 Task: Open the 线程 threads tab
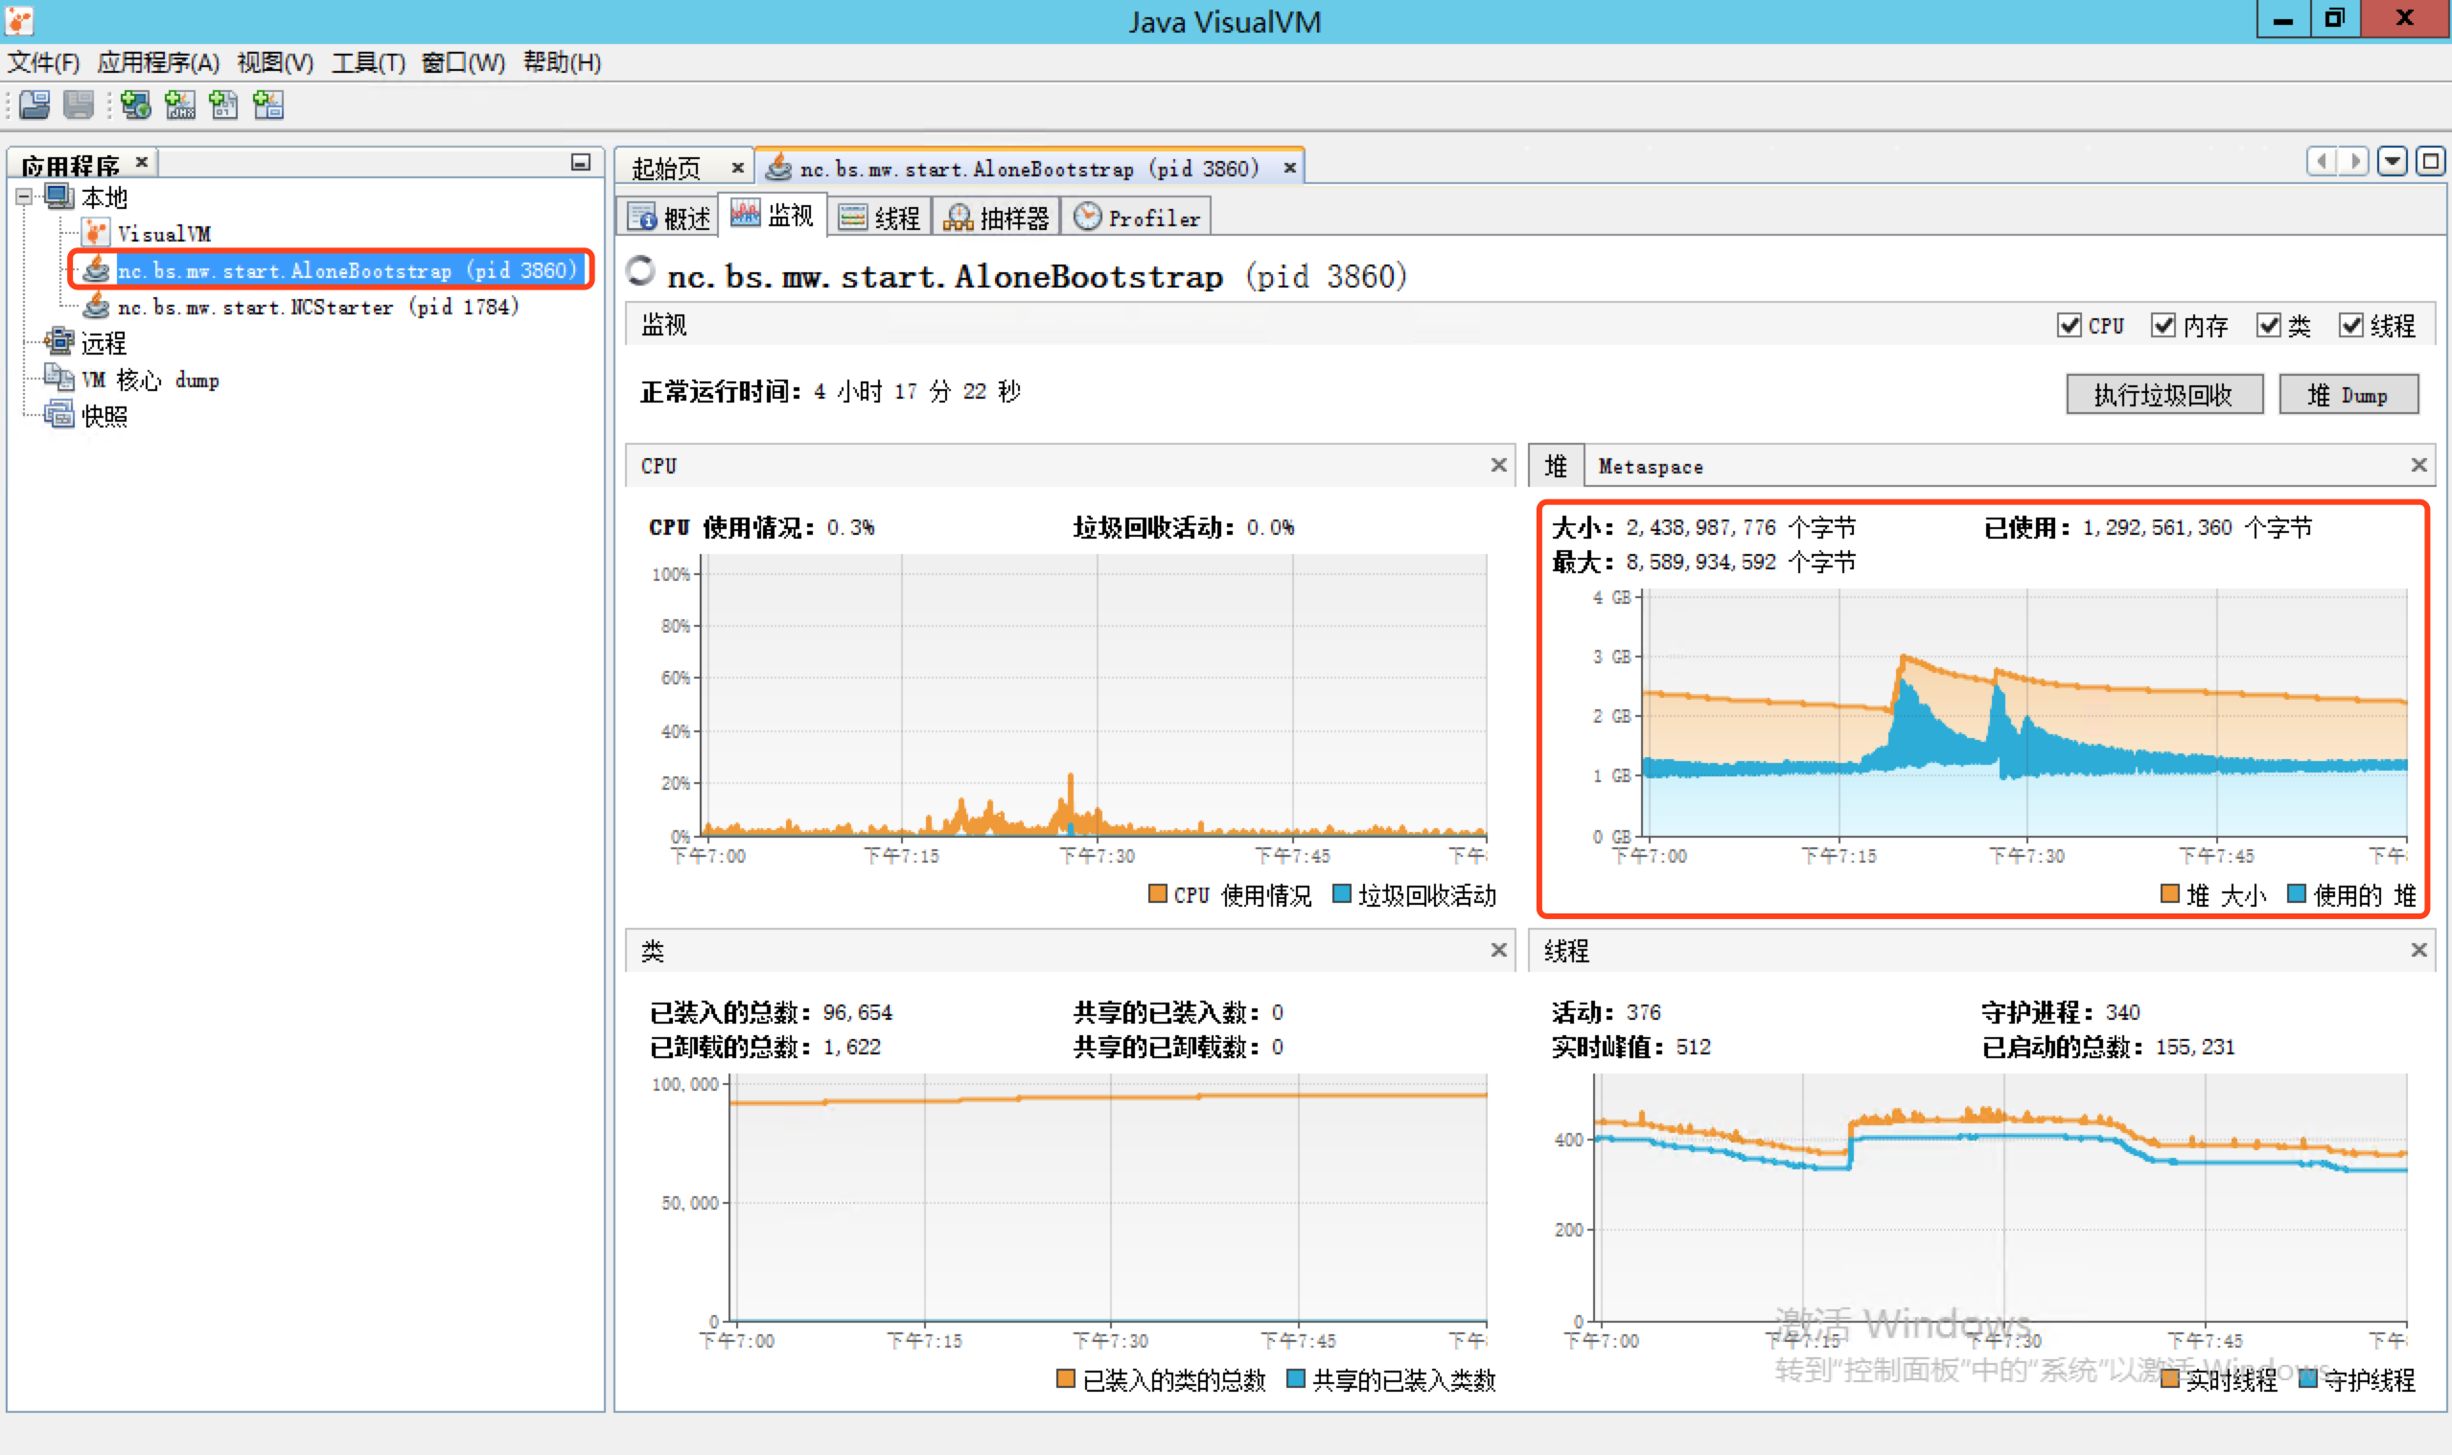880,218
